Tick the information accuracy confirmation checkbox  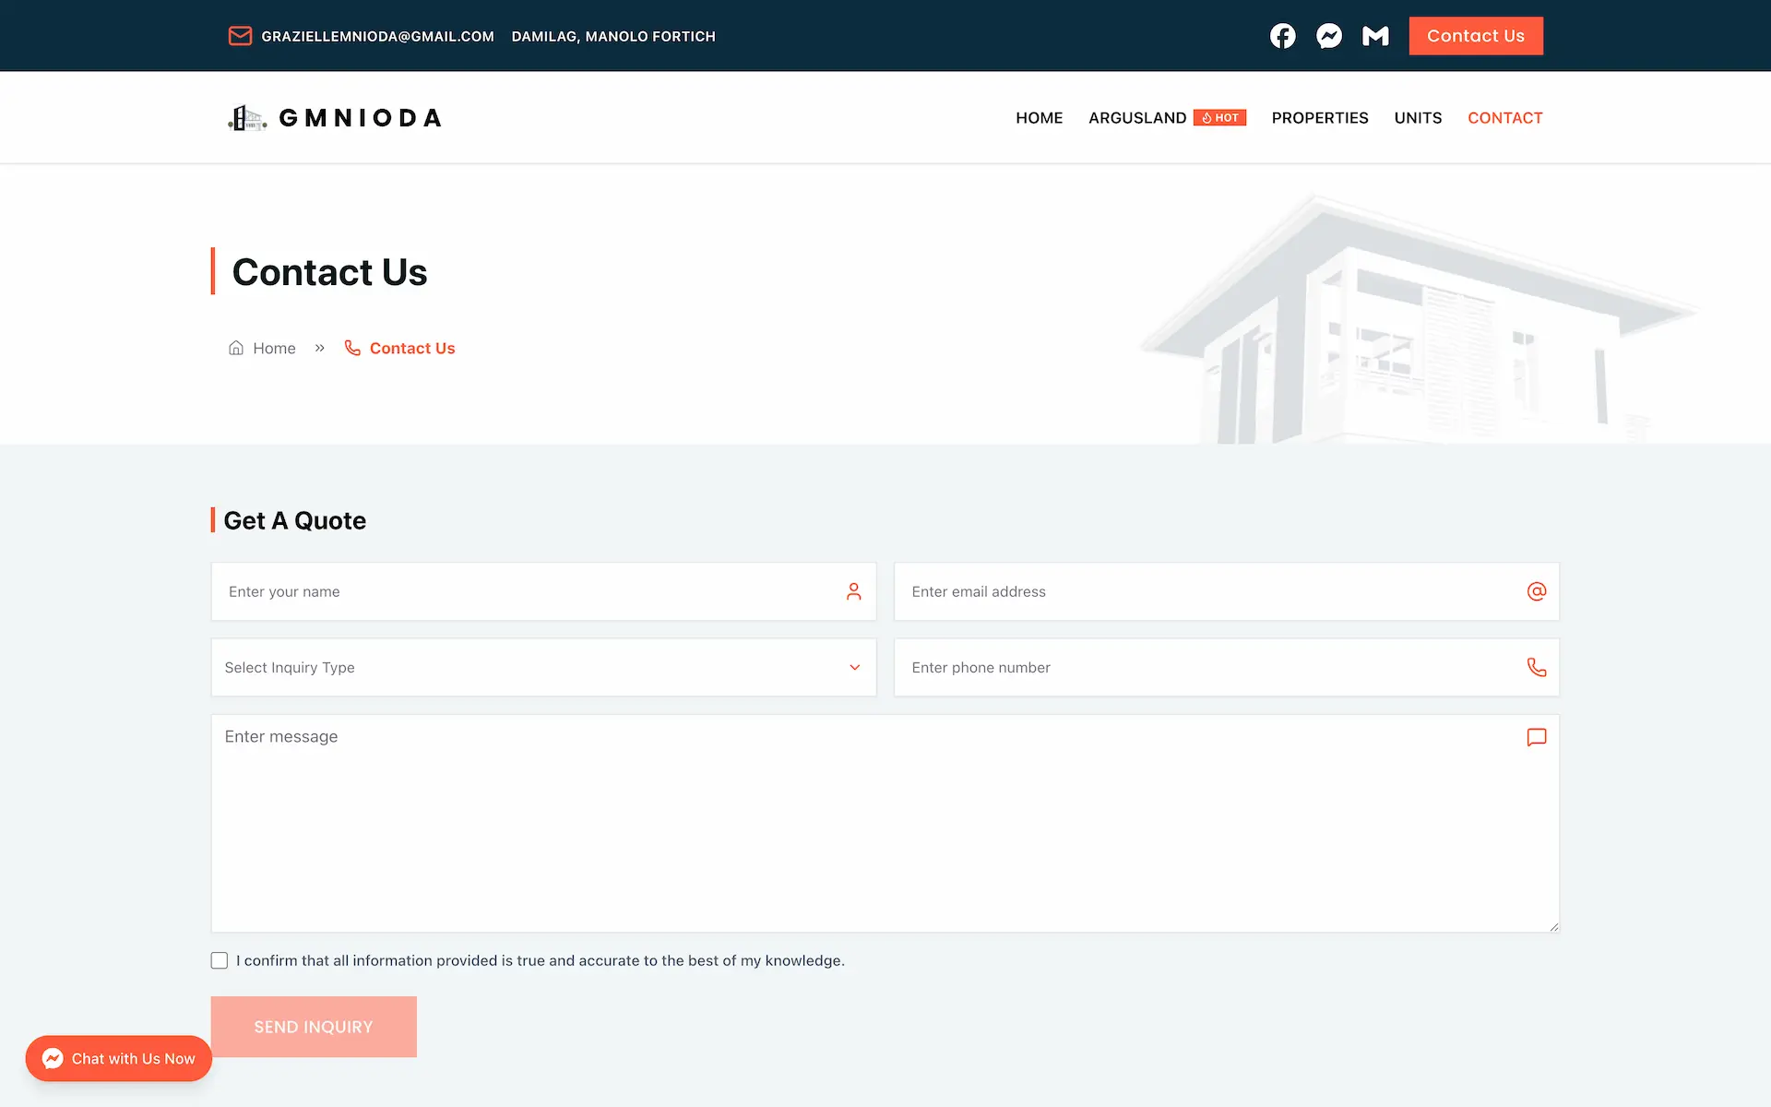pyautogui.click(x=220, y=960)
